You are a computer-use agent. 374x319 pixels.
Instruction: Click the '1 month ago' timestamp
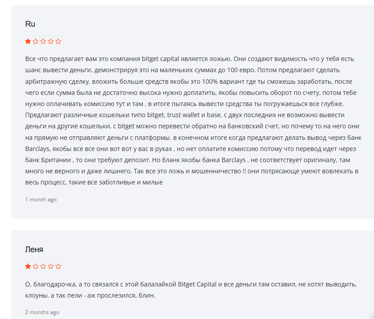41,200
